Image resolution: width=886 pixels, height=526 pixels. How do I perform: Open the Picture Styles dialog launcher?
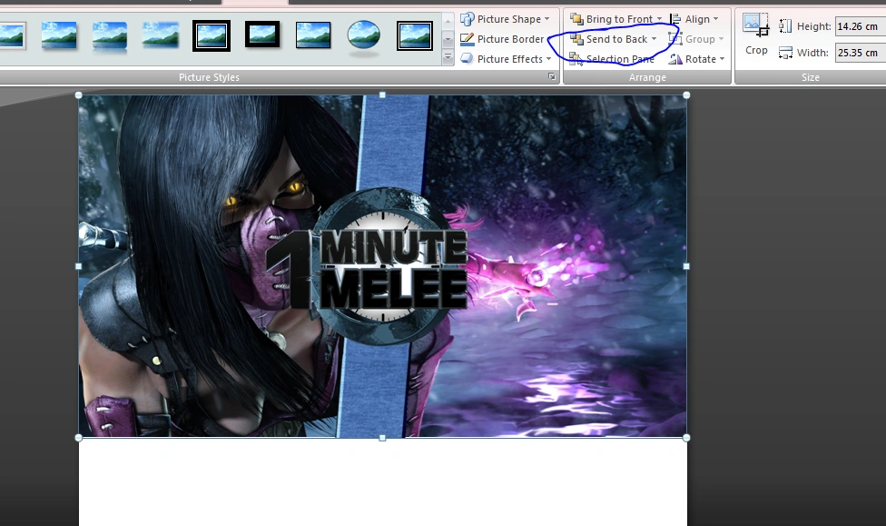552,77
